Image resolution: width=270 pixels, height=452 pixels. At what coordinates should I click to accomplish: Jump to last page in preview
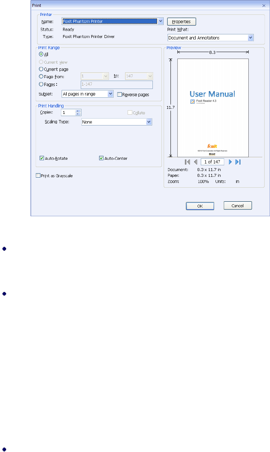[x=238, y=162]
